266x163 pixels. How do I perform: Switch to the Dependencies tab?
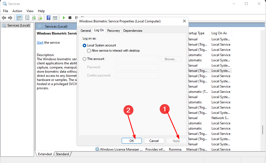pos(133,31)
